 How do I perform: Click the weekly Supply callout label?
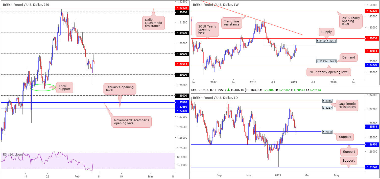point(326,32)
